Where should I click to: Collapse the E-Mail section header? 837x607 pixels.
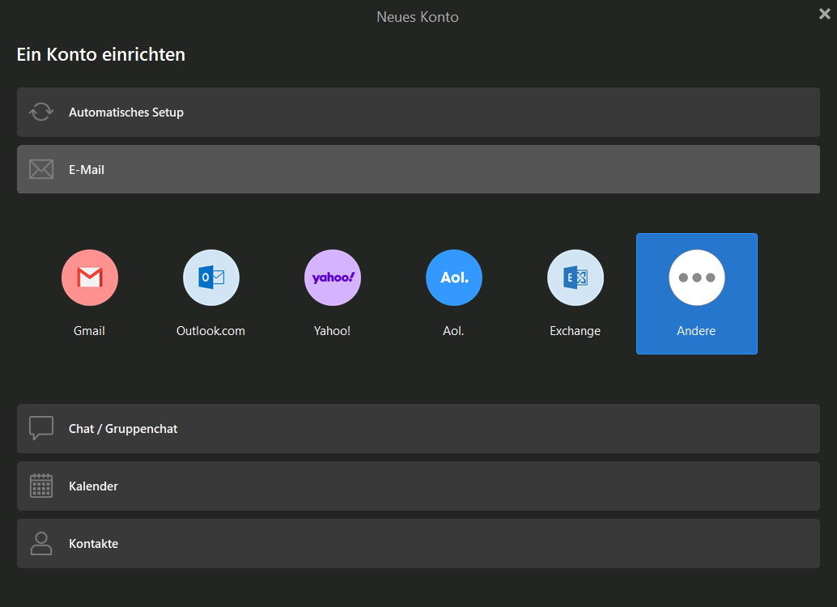418,170
